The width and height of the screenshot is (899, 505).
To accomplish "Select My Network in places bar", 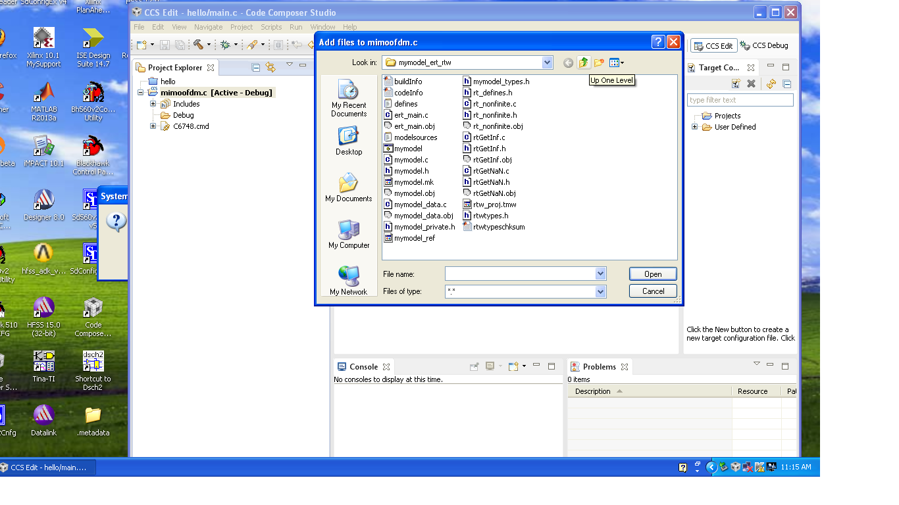I will [349, 281].
